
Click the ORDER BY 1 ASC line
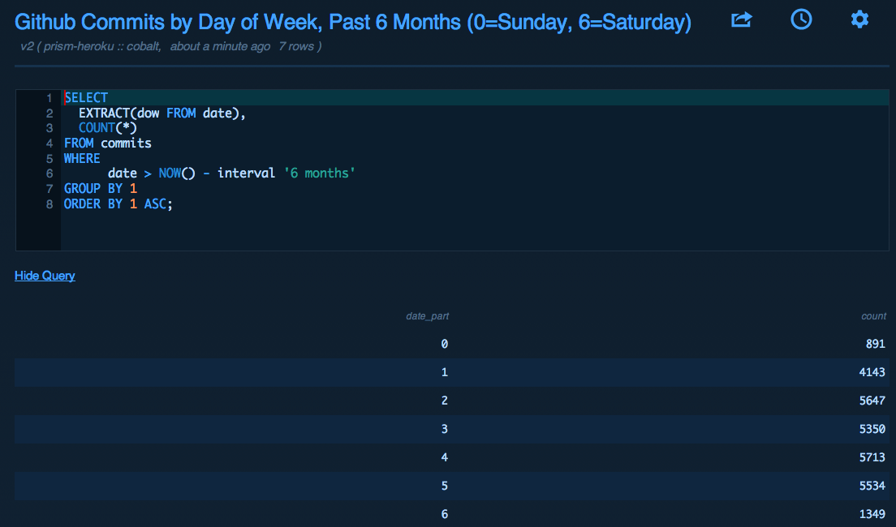tap(118, 204)
